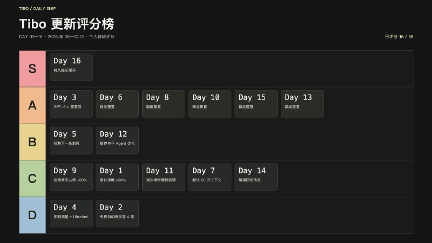Click the Day 15 card
Viewport: 432px width, 243px height.
click(x=256, y=104)
